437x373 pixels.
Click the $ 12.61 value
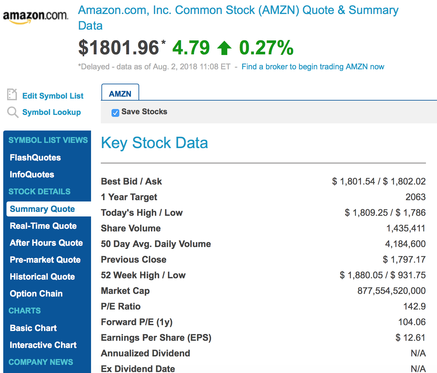[410, 338]
